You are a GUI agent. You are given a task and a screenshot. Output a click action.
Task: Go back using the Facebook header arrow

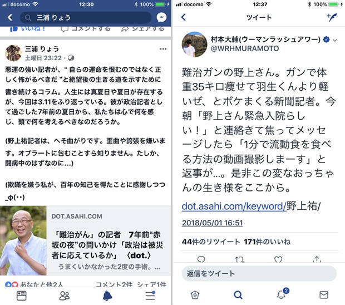click(9, 17)
